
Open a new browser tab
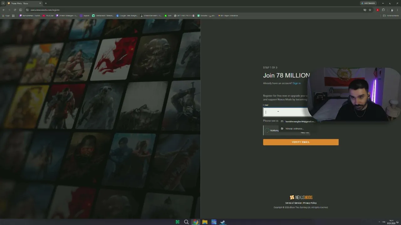[x=46, y=3]
